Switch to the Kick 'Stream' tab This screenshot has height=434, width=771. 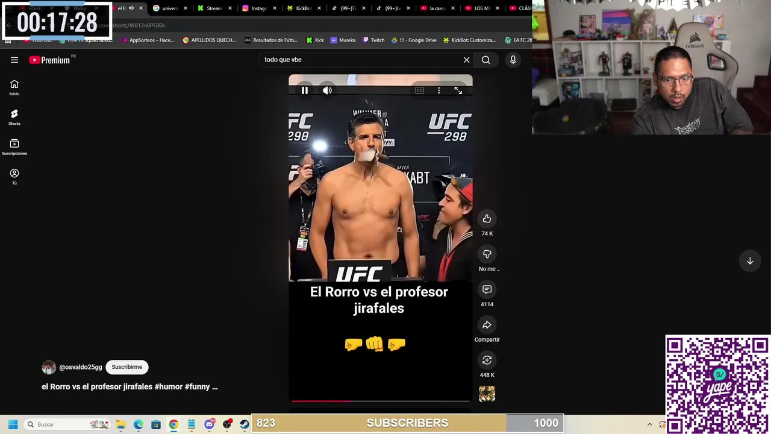pos(214,8)
